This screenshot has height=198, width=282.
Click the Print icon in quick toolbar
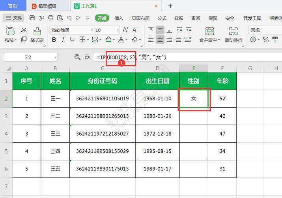tap(51, 18)
